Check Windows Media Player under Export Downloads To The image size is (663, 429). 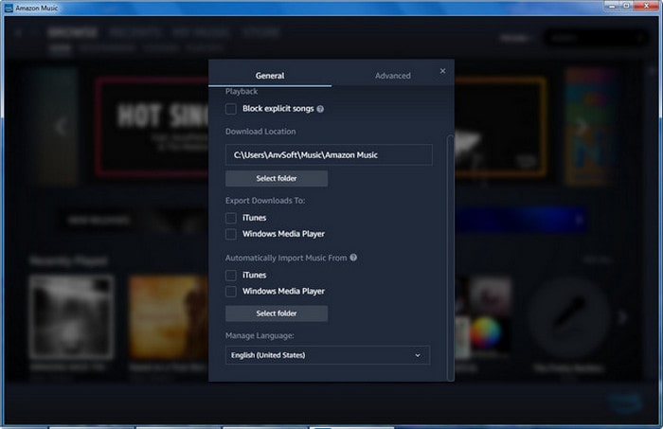(231, 234)
